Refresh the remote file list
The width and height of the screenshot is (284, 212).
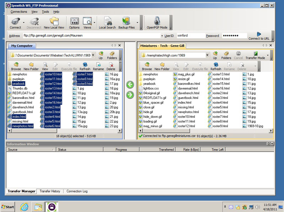point(216,67)
